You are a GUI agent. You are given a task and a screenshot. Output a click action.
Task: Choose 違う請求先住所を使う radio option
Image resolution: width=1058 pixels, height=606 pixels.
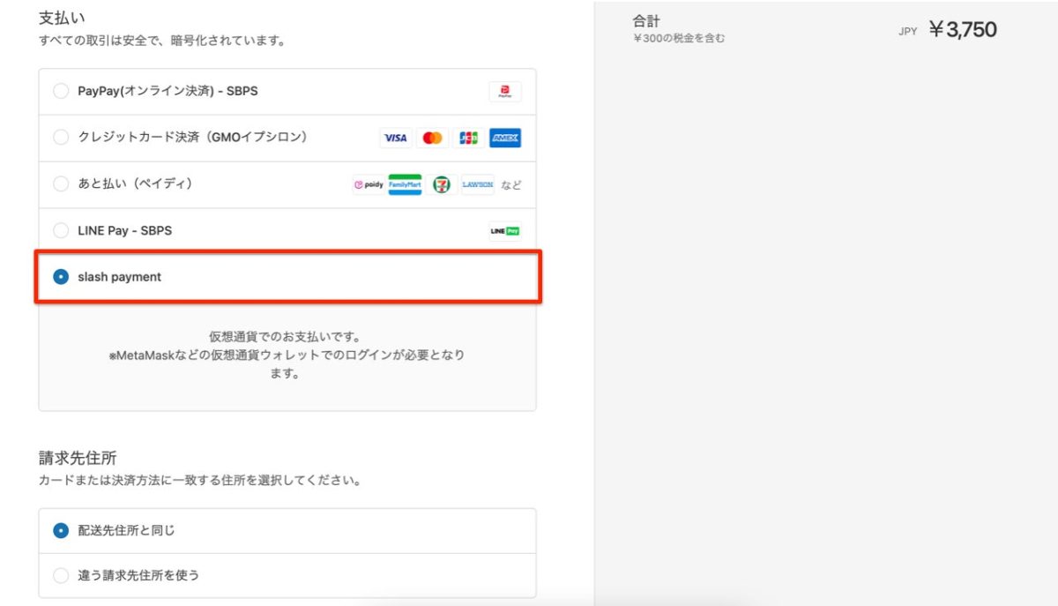coord(61,576)
